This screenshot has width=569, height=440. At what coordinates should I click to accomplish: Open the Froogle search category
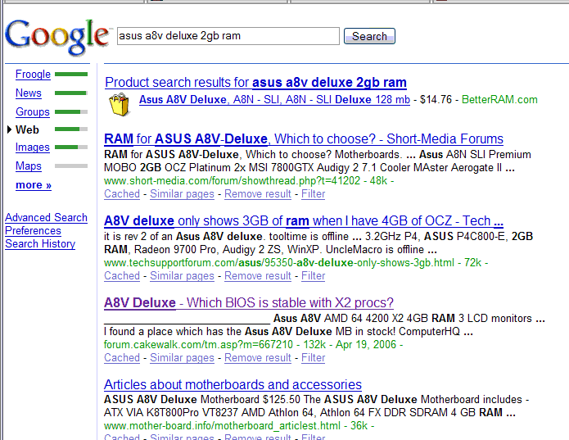click(33, 74)
